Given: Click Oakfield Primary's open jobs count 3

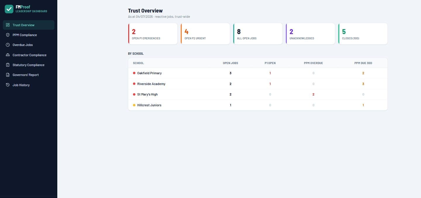Looking at the screenshot, I should [x=230, y=73].
